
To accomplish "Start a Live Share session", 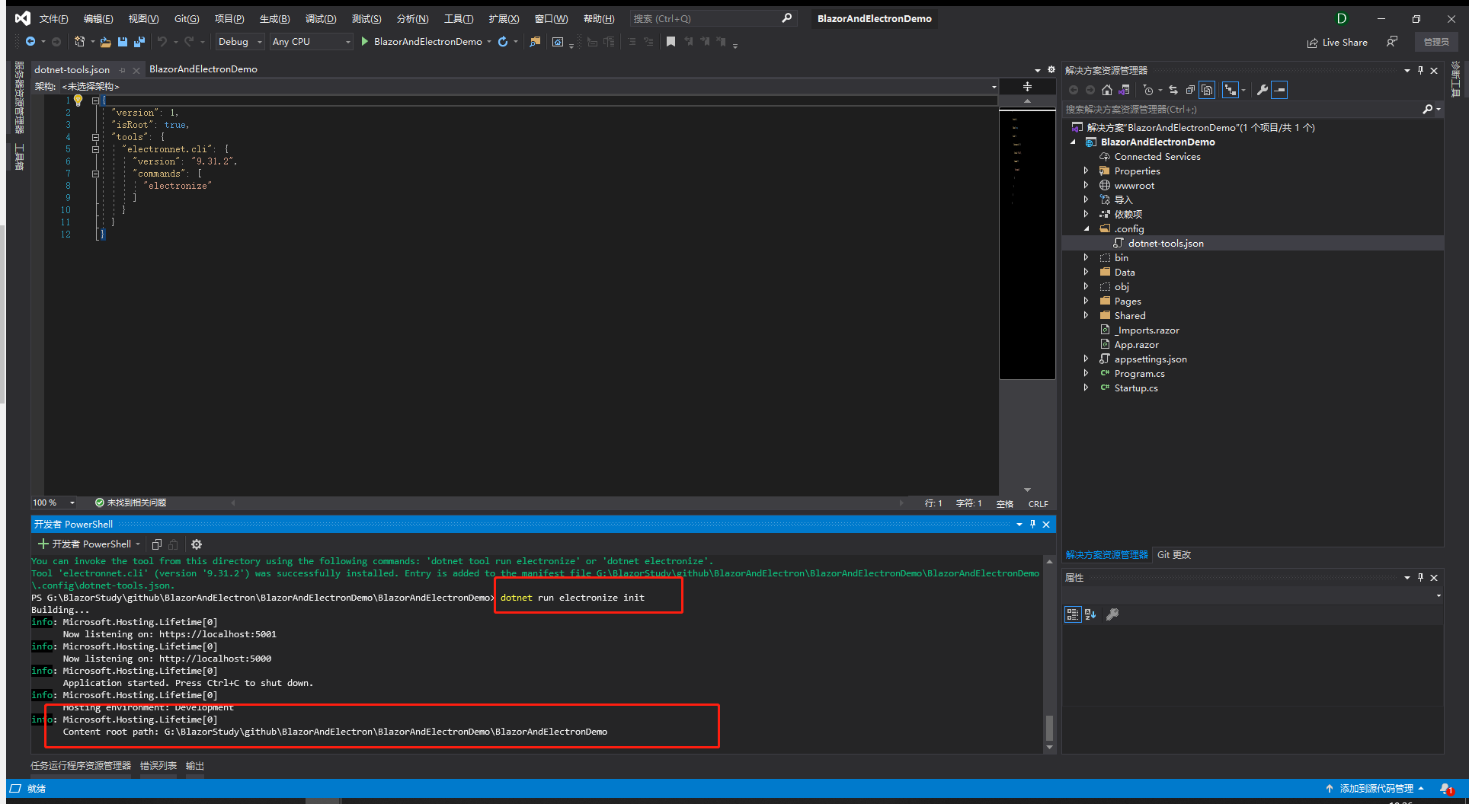I will [x=1337, y=42].
